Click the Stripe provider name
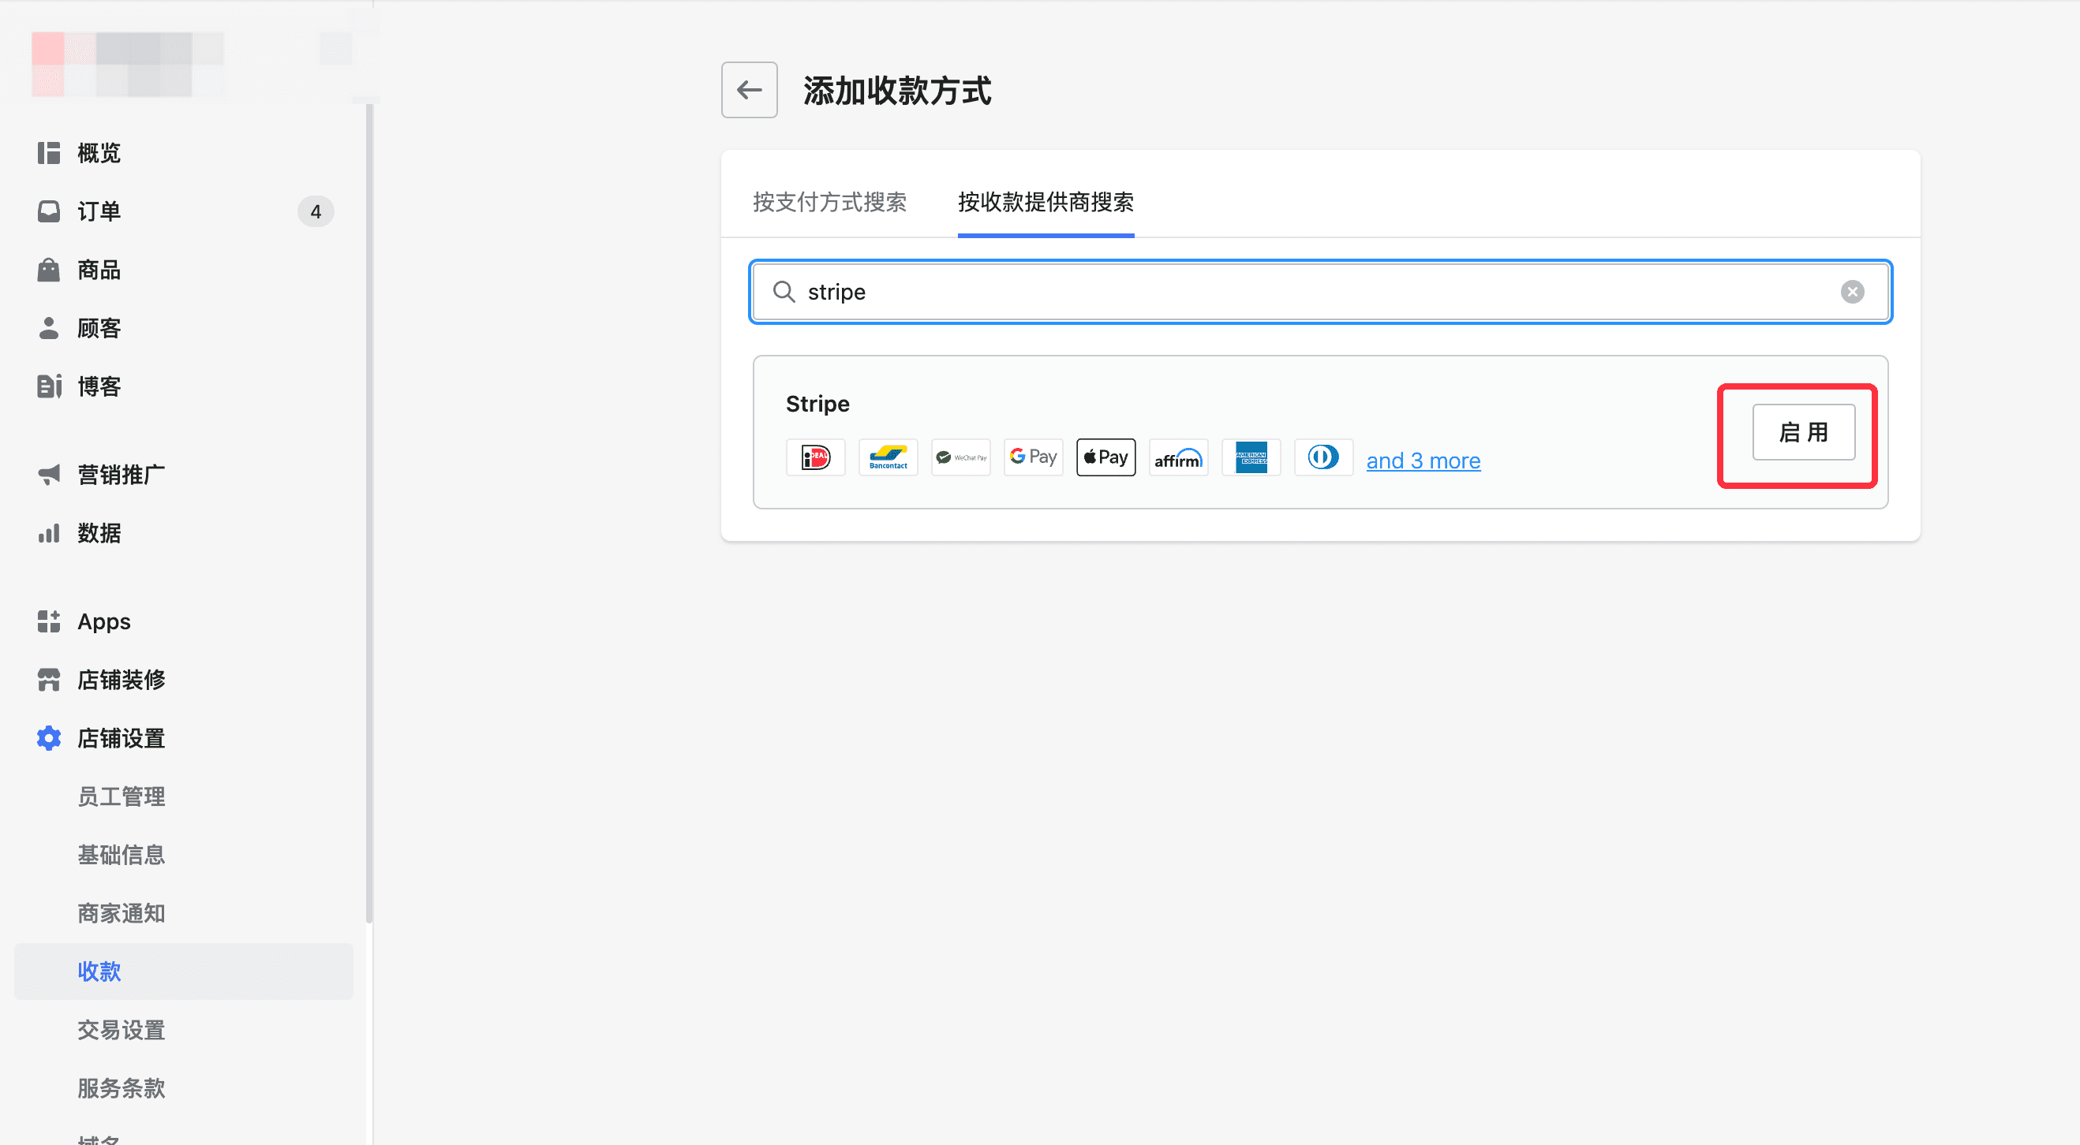This screenshot has width=2080, height=1145. [817, 404]
